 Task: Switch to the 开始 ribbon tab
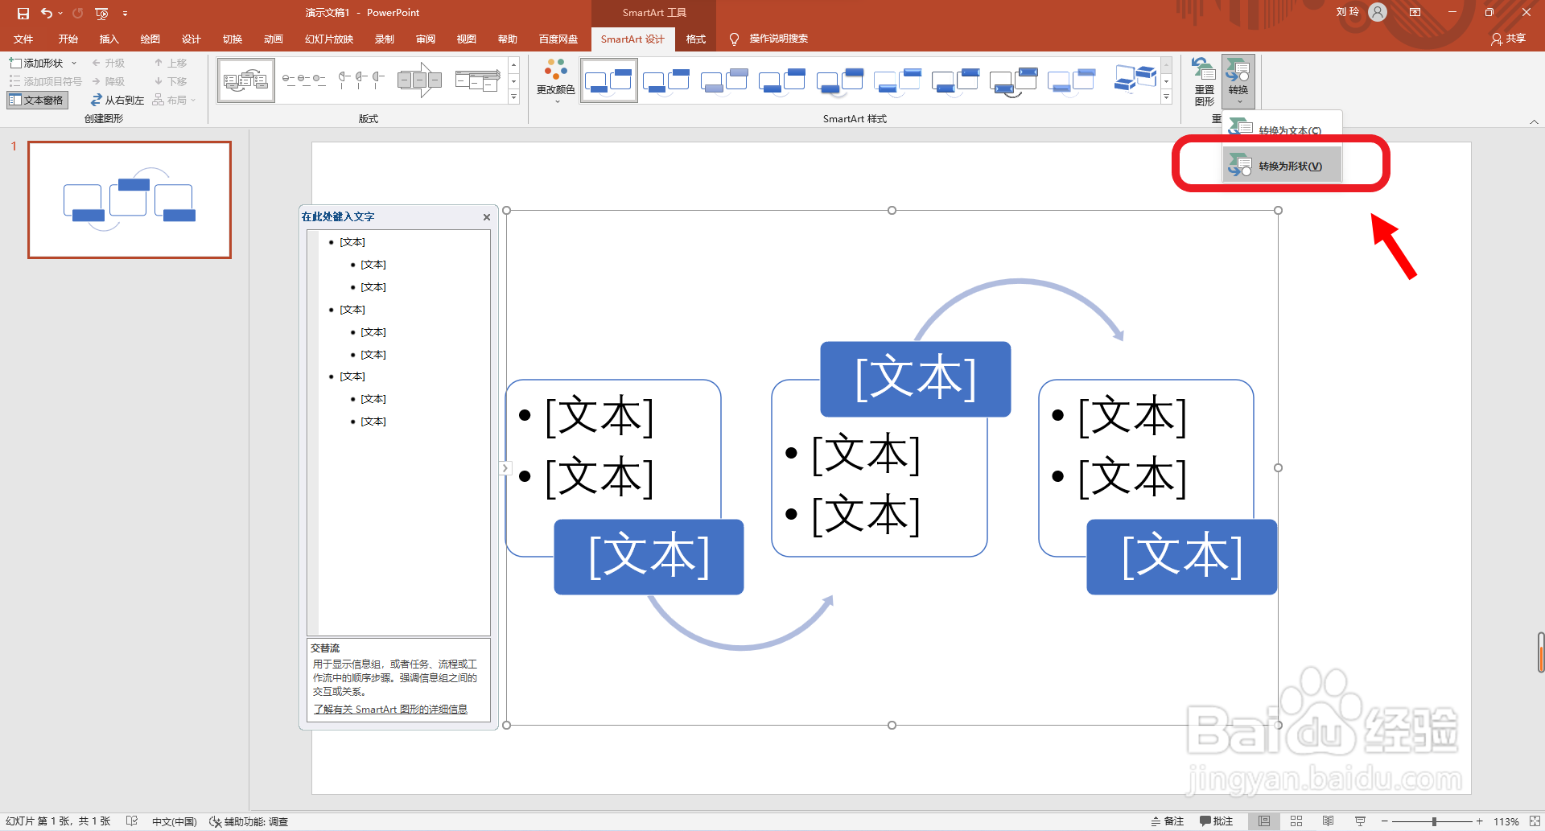(68, 39)
